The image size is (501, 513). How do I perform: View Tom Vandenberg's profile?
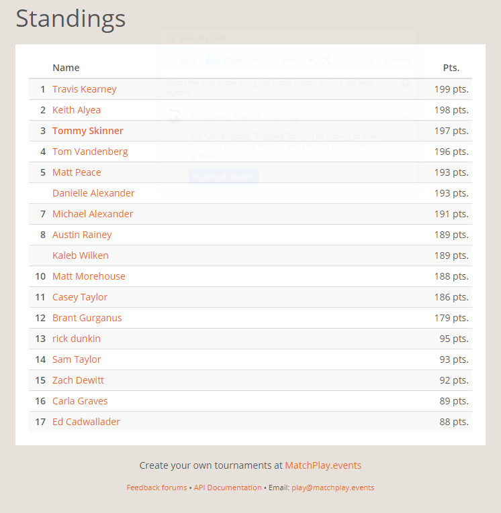pyautogui.click(x=90, y=152)
